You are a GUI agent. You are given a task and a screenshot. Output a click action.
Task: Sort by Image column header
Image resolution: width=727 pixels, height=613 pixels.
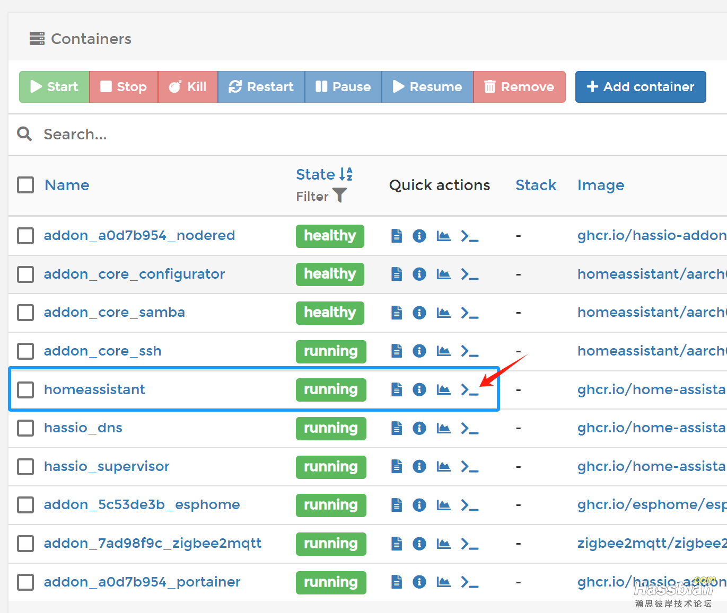(x=601, y=185)
